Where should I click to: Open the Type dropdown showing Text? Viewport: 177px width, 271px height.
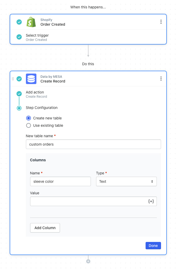(x=126, y=181)
